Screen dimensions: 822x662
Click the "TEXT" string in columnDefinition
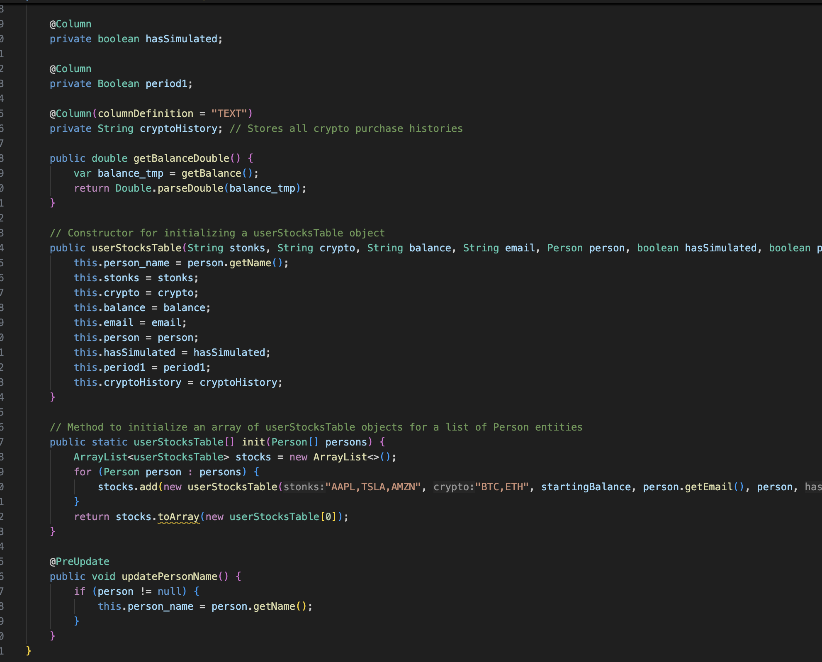pos(229,114)
